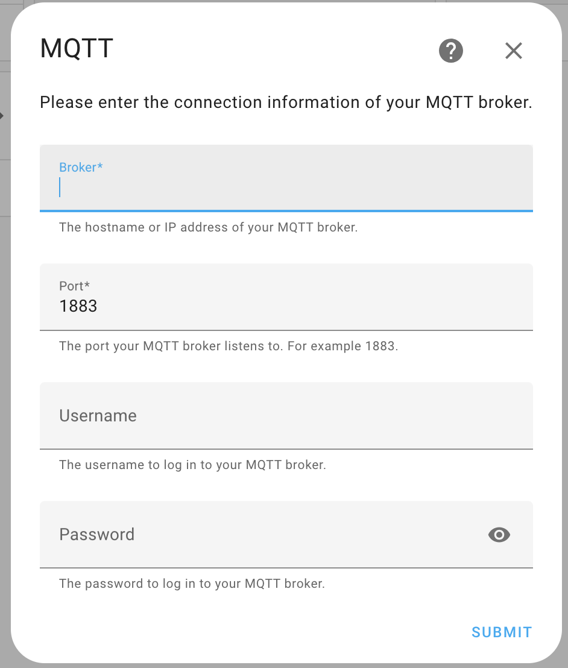
Task: Click the hostname or IP address helper text
Action: coord(209,227)
